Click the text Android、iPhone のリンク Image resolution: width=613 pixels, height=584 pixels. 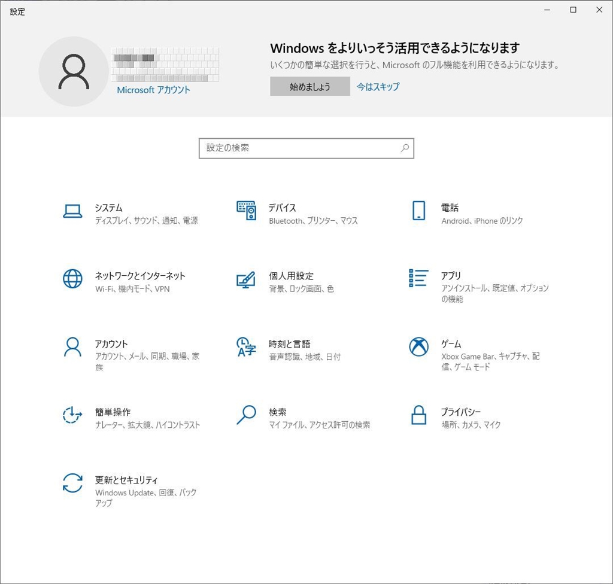click(482, 220)
